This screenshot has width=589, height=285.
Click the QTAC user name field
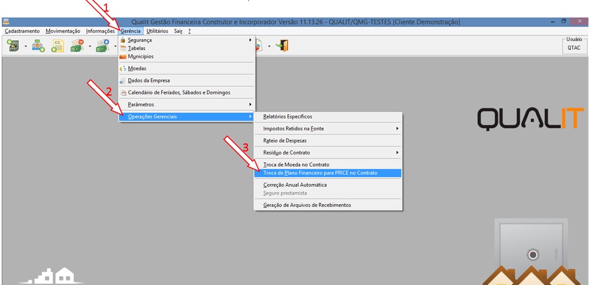(574, 48)
